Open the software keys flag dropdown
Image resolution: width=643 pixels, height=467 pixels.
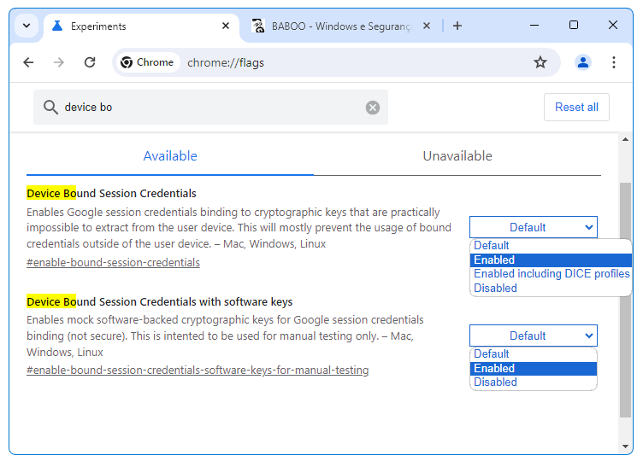coord(533,336)
